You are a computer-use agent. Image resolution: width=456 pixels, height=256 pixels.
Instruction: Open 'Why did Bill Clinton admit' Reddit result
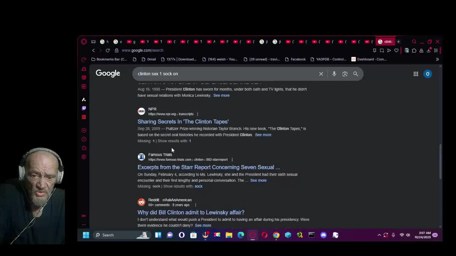191,212
